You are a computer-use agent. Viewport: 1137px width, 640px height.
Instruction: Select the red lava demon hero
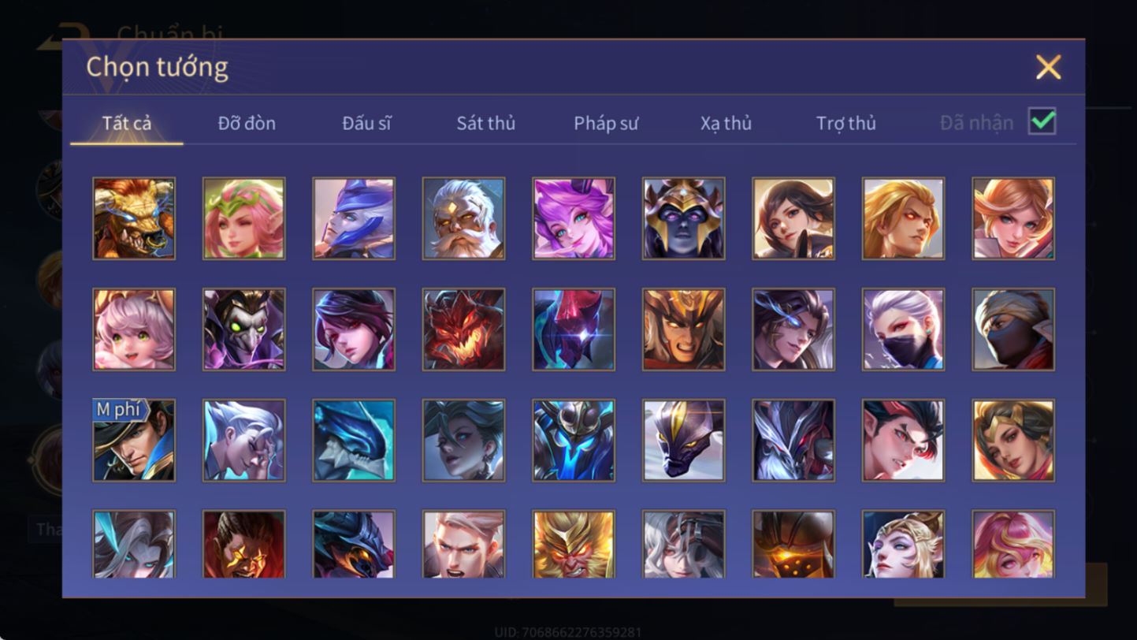463,329
